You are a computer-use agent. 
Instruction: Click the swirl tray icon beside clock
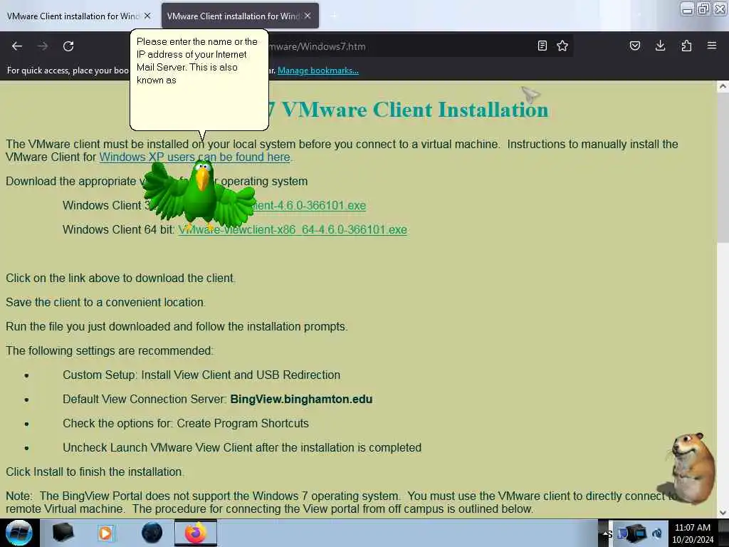point(657,533)
